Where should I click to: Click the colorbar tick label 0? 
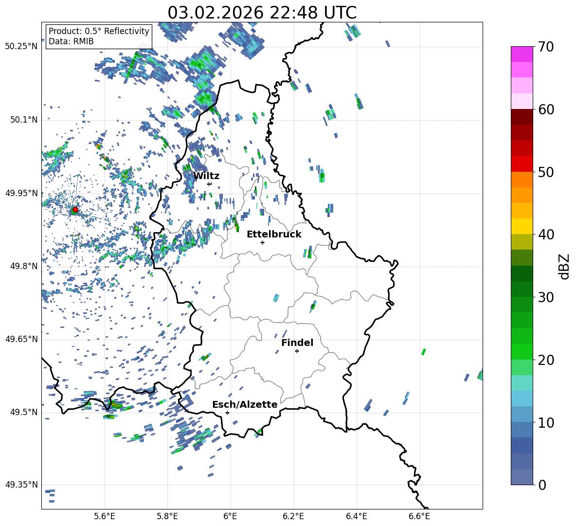pos(542,485)
